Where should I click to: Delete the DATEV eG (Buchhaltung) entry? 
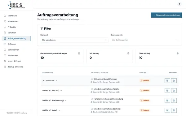[x=174, y=100]
